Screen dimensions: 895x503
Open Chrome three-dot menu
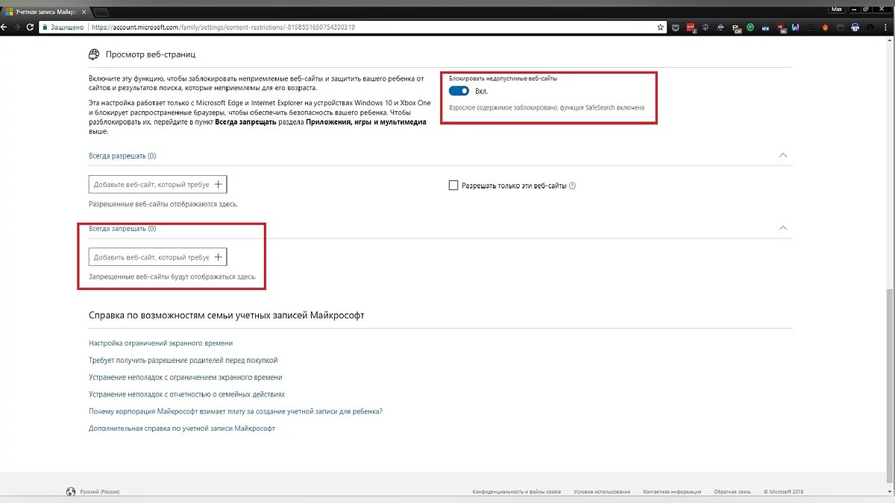coord(885,28)
